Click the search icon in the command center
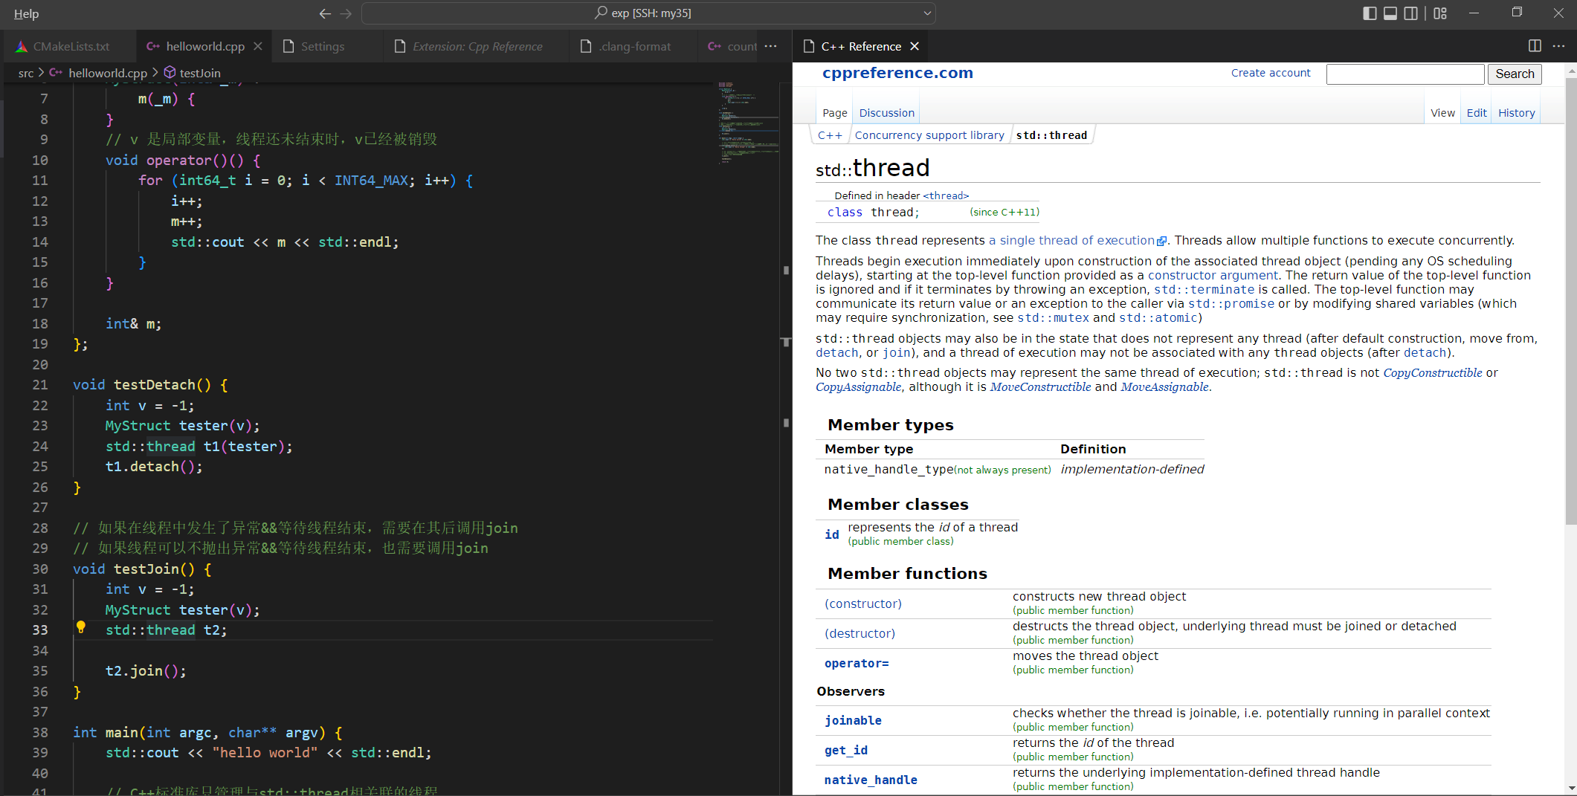Viewport: 1577px width, 796px height. (x=601, y=13)
